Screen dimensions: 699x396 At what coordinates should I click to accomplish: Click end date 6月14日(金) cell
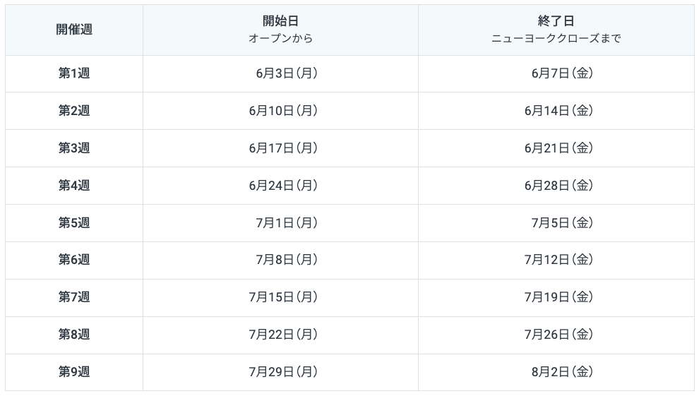pos(558,111)
